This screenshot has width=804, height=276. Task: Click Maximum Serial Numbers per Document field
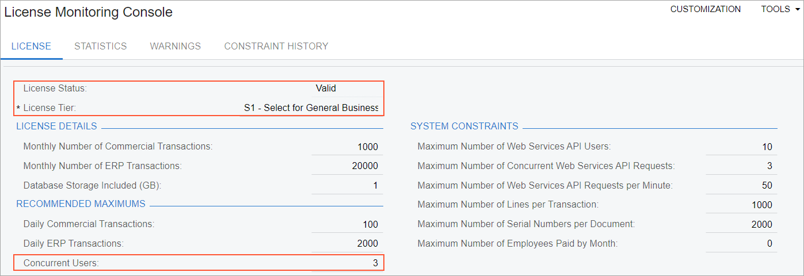click(741, 224)
